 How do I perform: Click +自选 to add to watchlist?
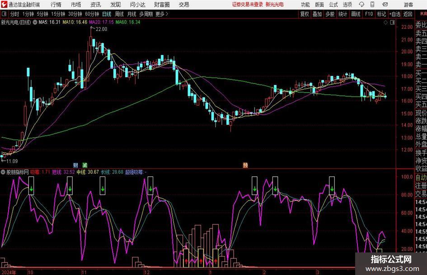click(x=394, y=14)
